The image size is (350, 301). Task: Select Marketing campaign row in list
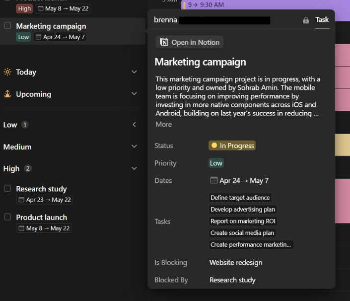(x=72, y=31)
